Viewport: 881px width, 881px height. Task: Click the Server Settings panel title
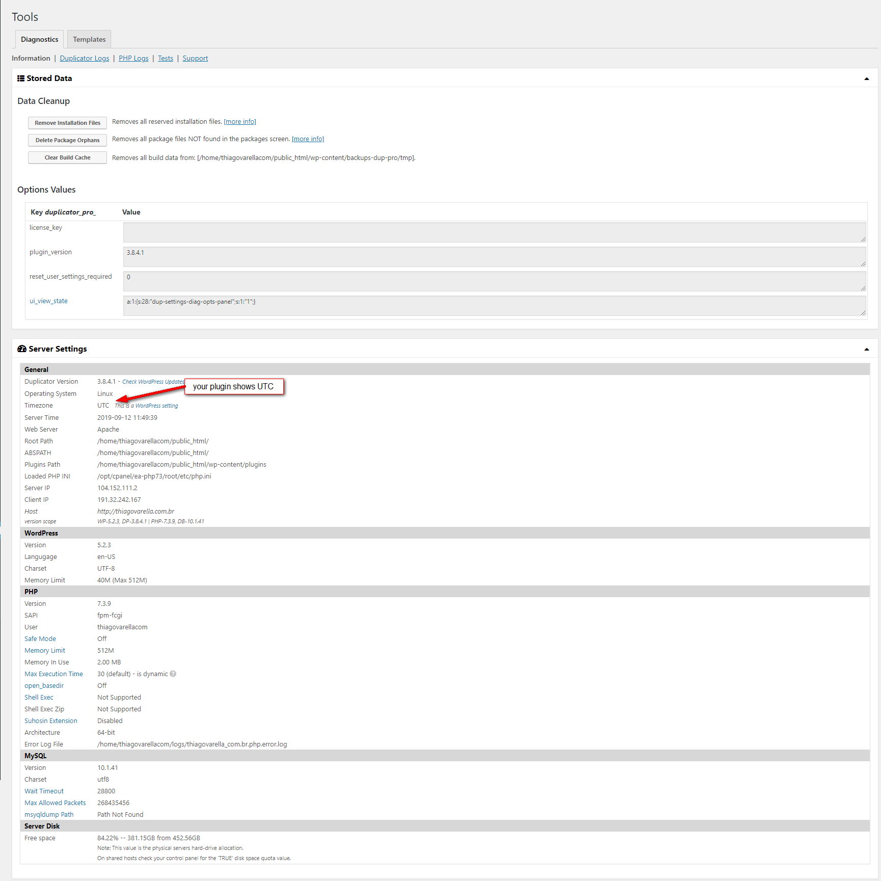pyautogui.click(x=58, y=349)
